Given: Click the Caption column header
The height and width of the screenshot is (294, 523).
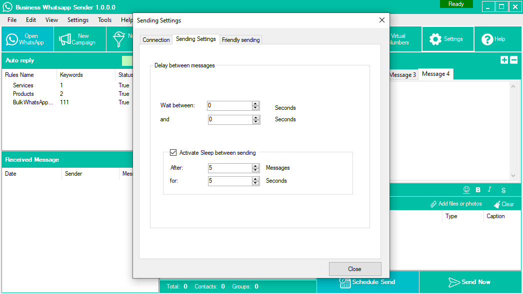Looking at the screenshot, I should tap(501, 216).
